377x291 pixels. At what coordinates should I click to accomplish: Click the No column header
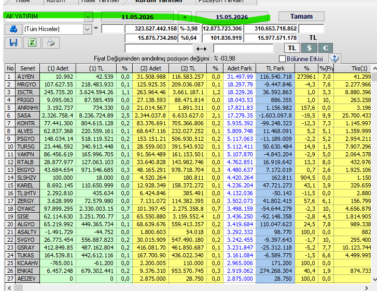10,68
